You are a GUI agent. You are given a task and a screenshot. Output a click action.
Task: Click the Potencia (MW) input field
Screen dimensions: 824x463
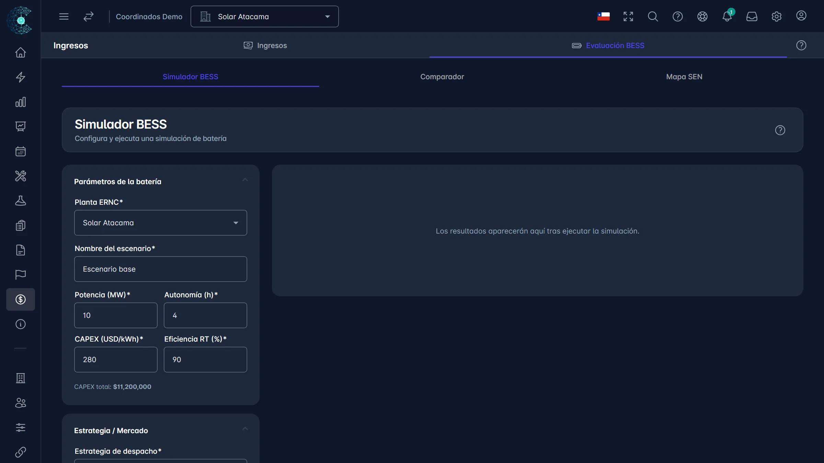click(x=116, y=316)
